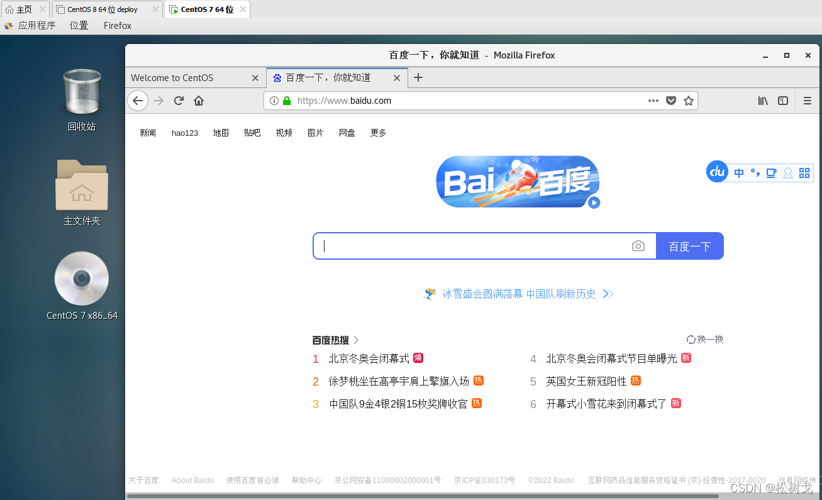Open hot search 北京冬奥会闭幕式节目单曝光
This screenshot has height=500, width=822.
[611, 358]
